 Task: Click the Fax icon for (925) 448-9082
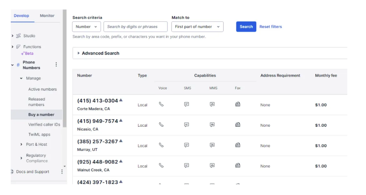click(x=238, y=166)
